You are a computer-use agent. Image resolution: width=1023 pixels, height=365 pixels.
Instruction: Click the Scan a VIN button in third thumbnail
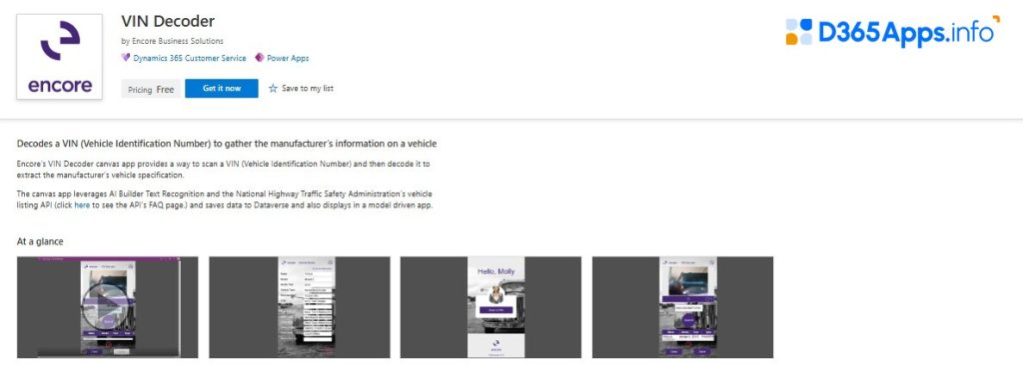click(496, 310)
